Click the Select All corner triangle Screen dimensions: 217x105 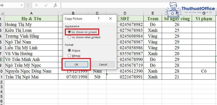pyautogui.click(x=2, y=13)
